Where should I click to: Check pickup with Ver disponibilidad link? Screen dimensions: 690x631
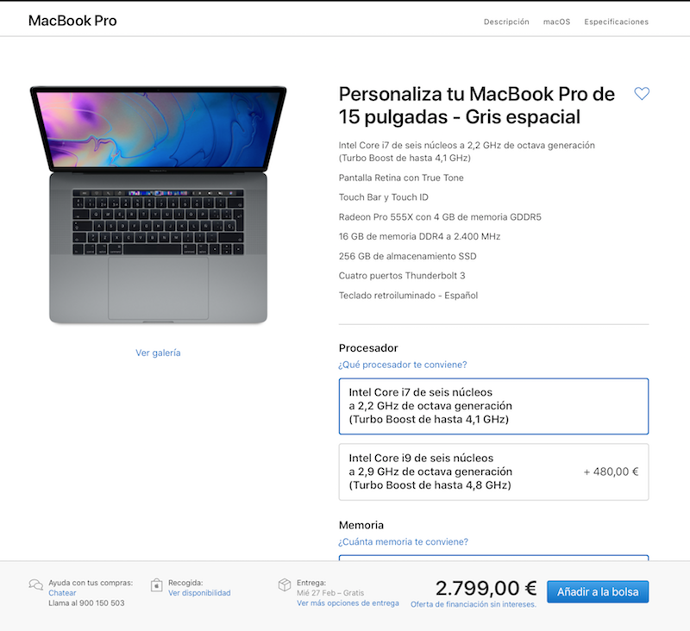point(199,593)
